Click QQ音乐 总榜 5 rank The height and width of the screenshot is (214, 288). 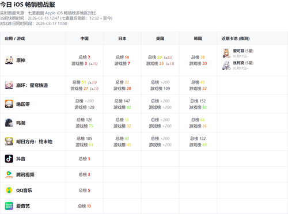[85, 190]
